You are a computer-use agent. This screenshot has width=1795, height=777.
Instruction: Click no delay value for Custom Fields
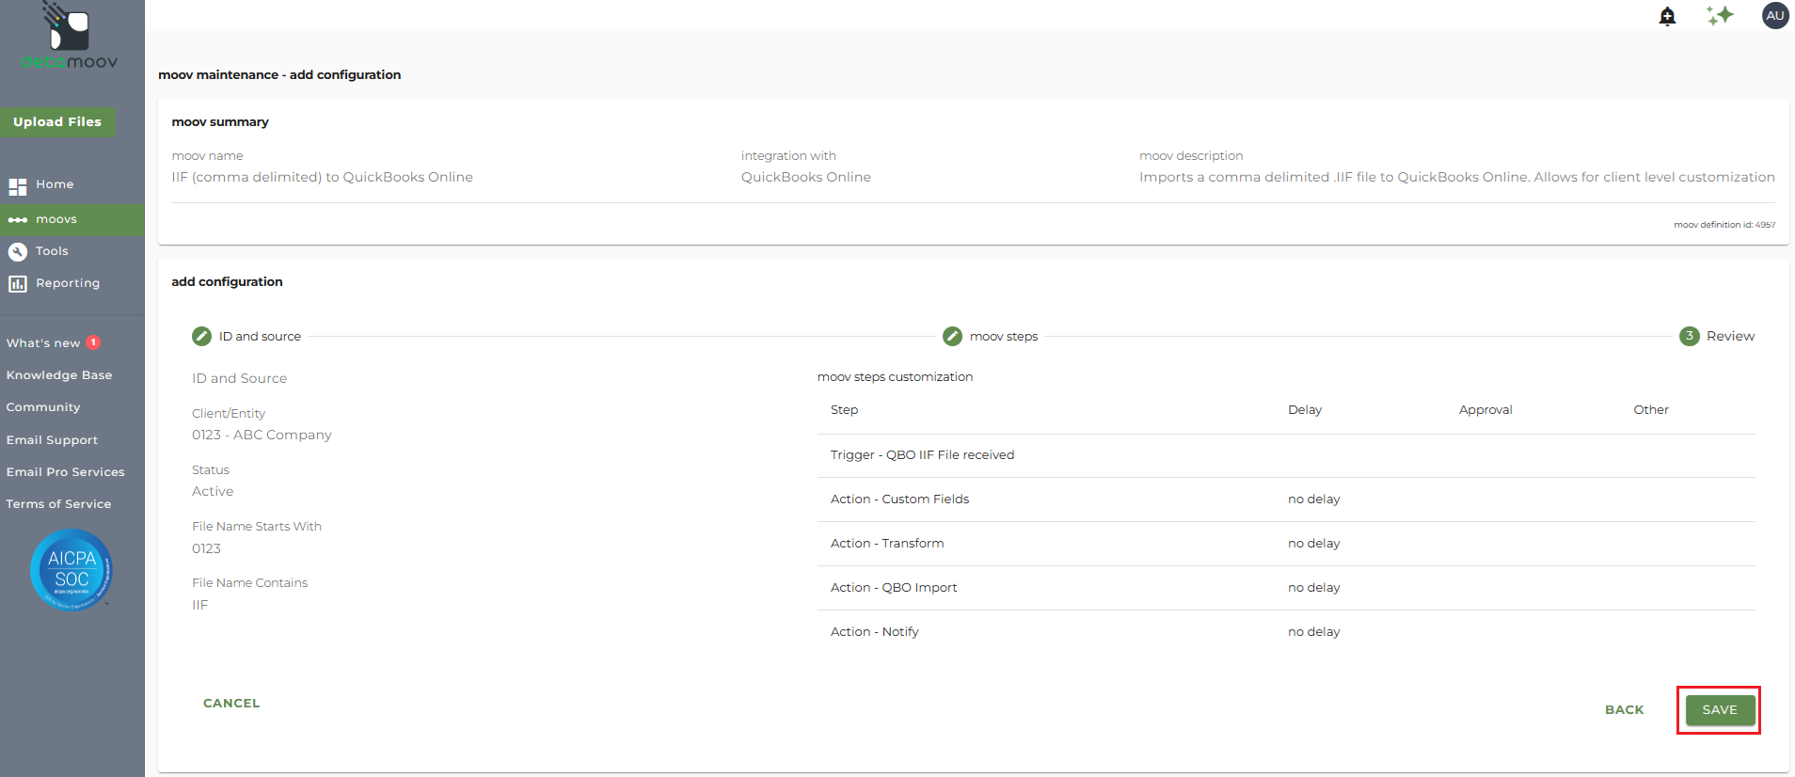click(x=1313, y=499)
